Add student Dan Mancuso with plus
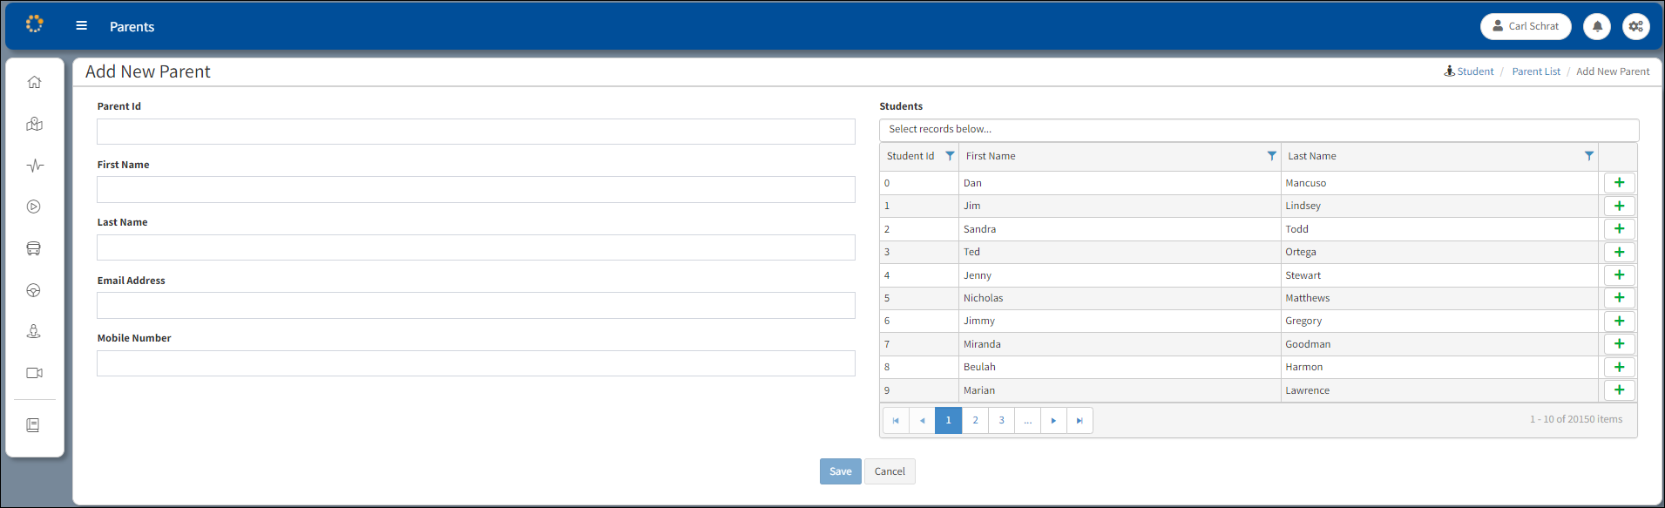The height and width of the screenshot is (508, 1665). click(1619, 183)
